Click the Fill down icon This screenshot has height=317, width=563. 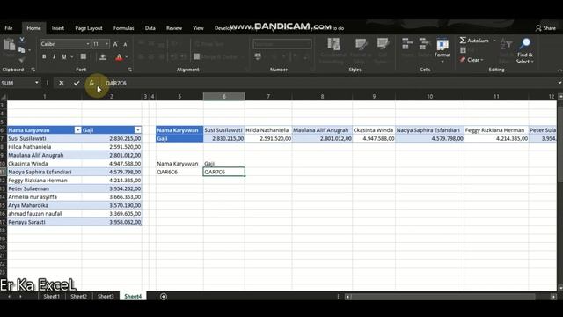click(464, 50)
